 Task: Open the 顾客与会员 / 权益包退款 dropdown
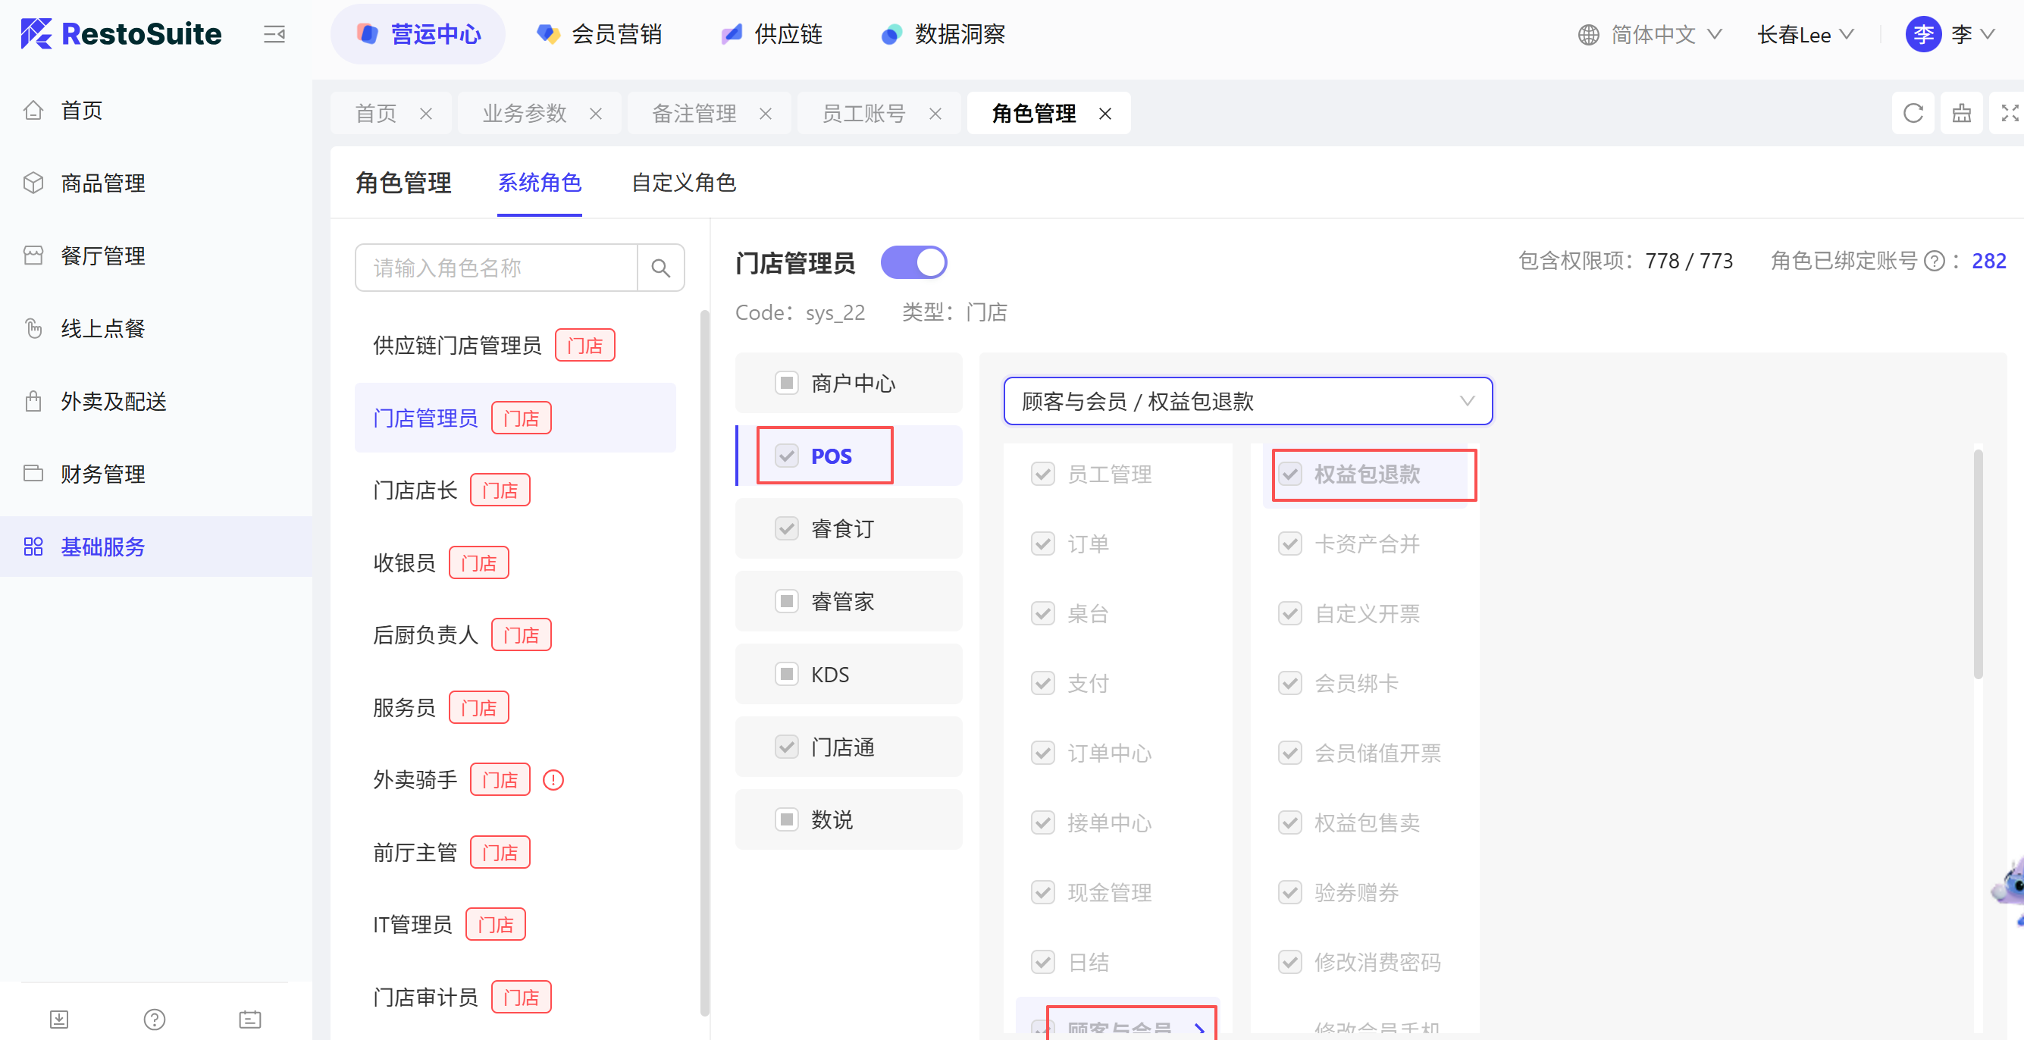[1247, 402]
